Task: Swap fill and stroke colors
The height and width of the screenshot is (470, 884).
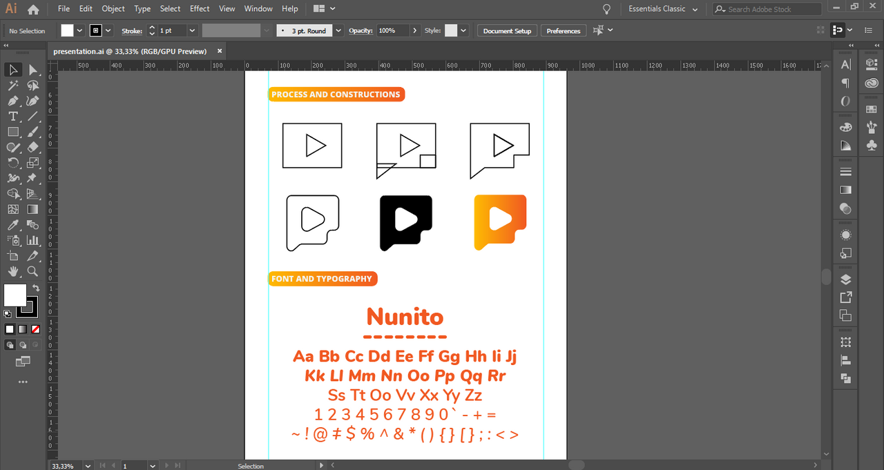Action: click(36, 288)
